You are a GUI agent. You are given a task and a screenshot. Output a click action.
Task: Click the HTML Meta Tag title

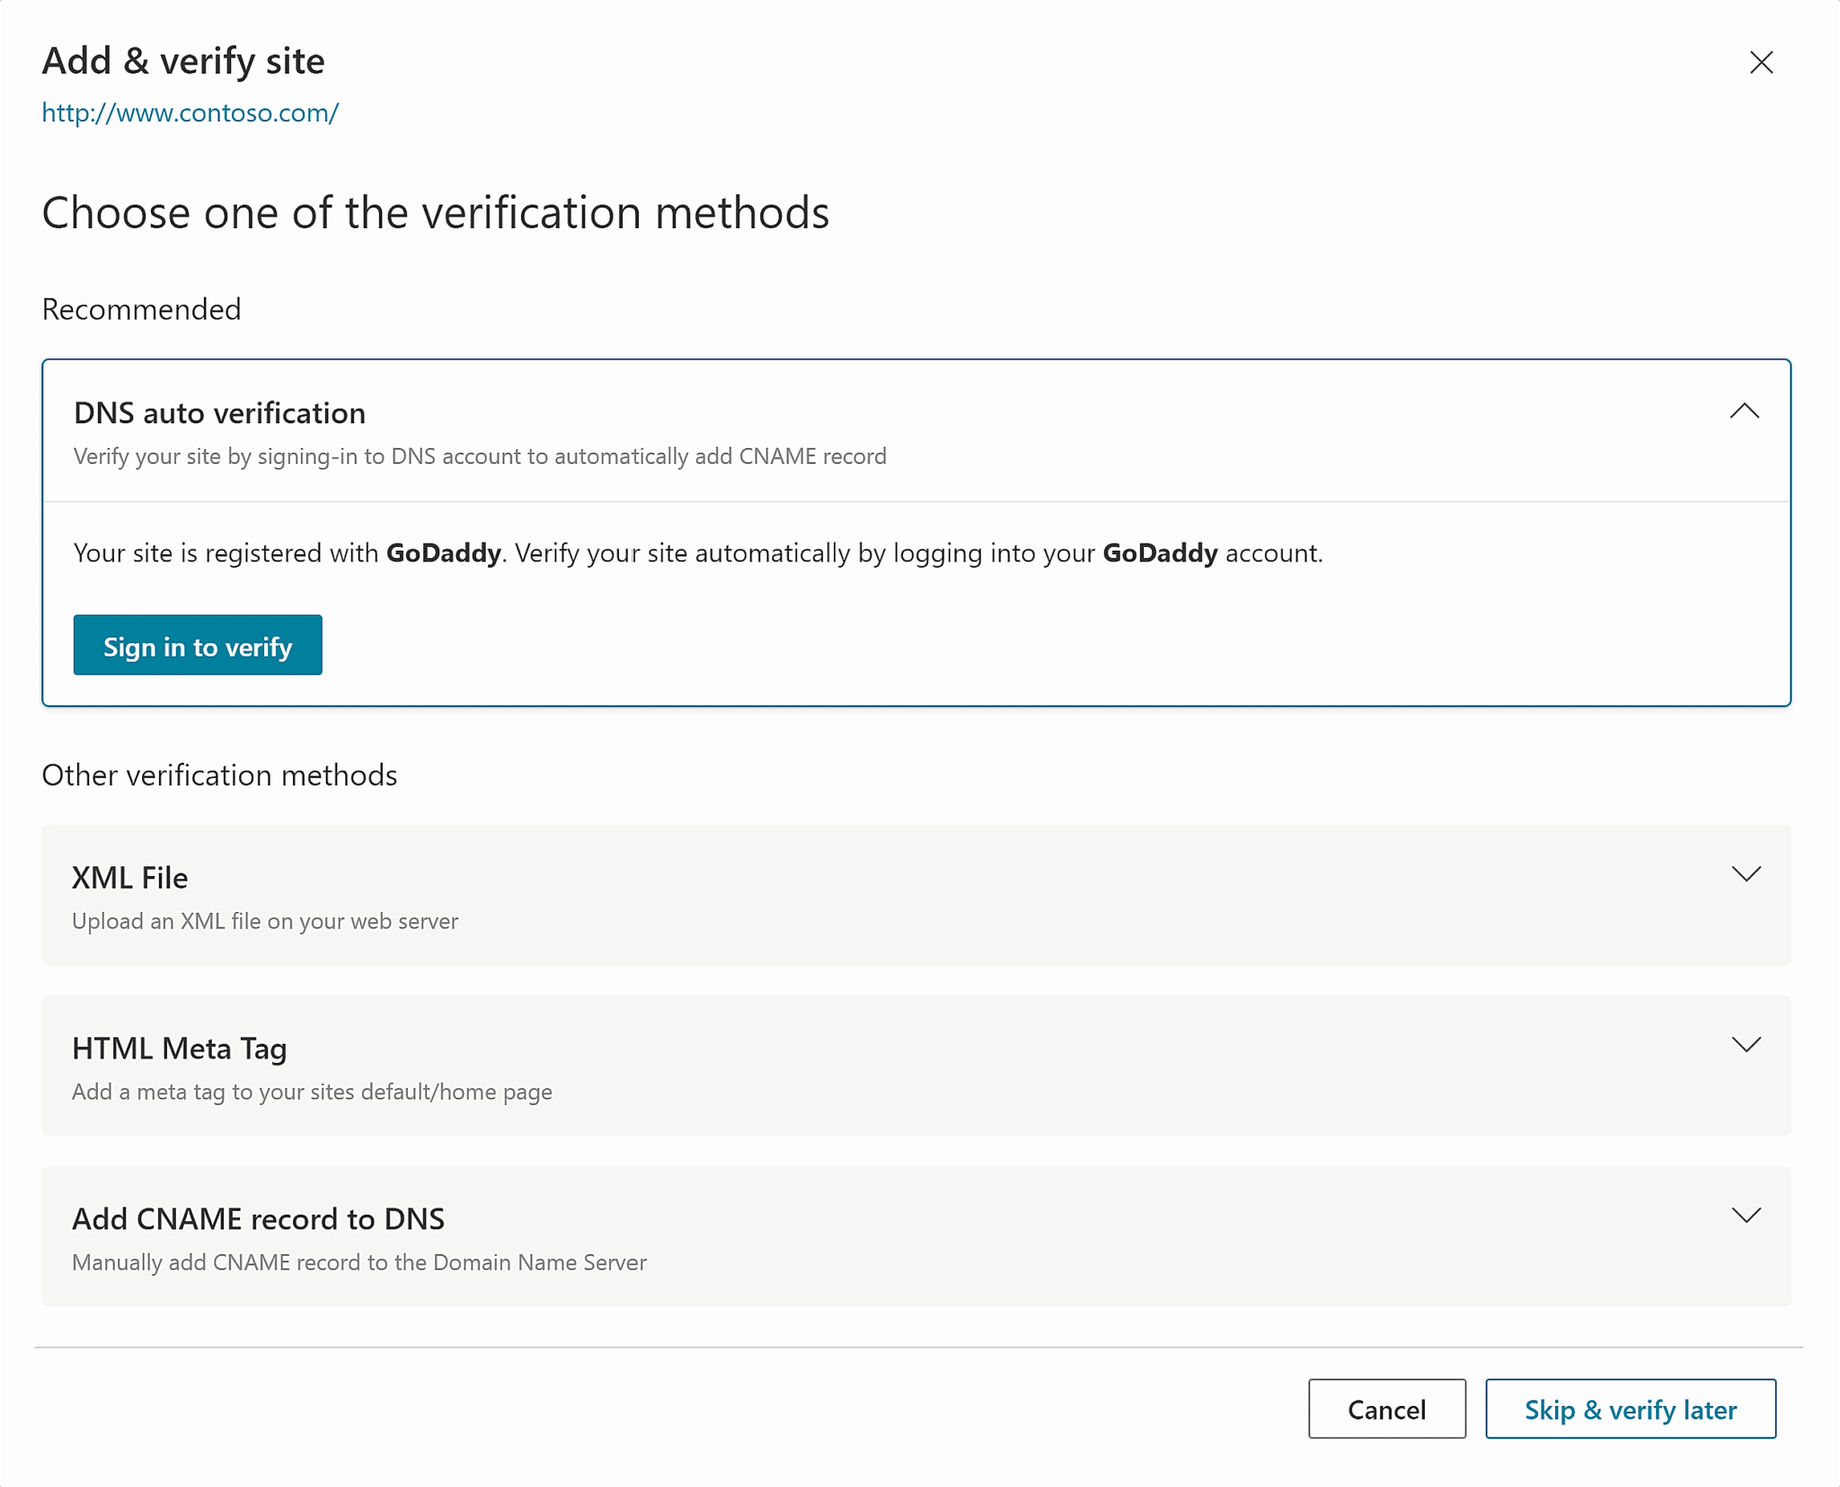coord(180,1049)
